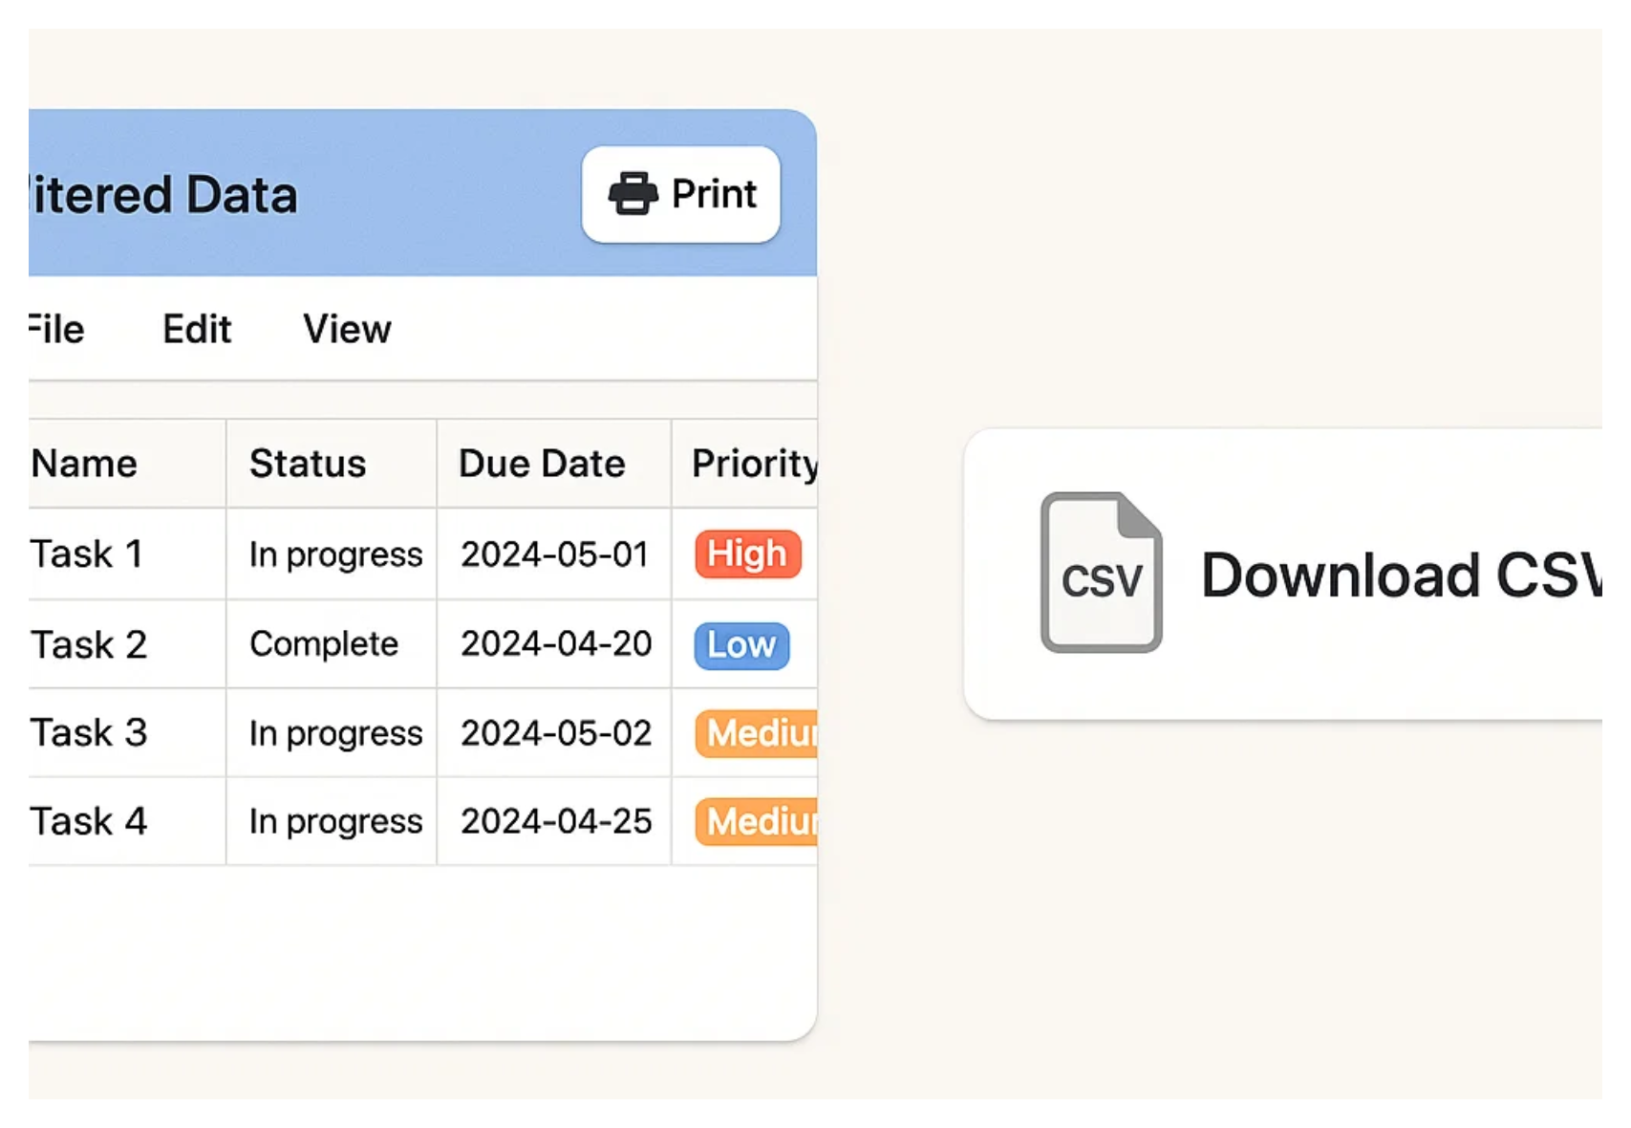This screenshot has width=1631, height=1128.
Task: Select the Task 4 name cell
Action: [x=89, y=822]
